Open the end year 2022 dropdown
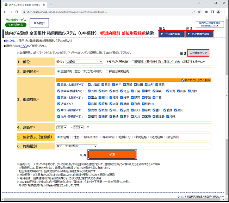 [x=79, y=128]
